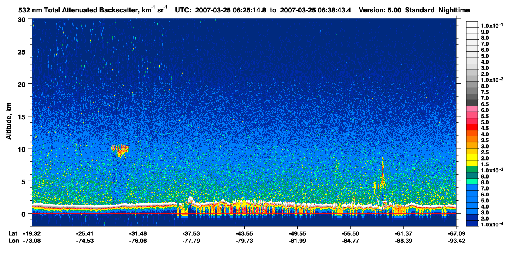Click the latitude value '-43.55'
This screenshot has height=260, width=507.
pos(244,233)
